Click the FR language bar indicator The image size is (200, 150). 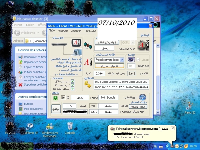point(155,146)
